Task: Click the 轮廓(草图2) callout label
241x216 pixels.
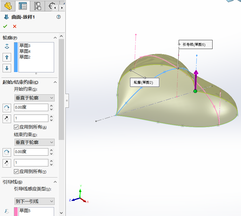Action: click(x=145, y=82)
